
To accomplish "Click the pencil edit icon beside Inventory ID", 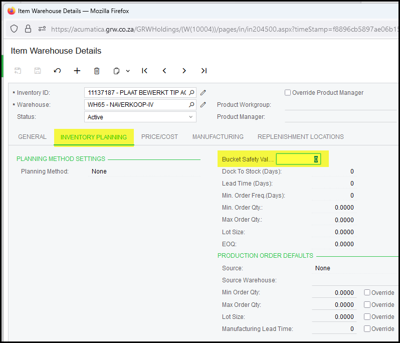I will pos(203,93).
